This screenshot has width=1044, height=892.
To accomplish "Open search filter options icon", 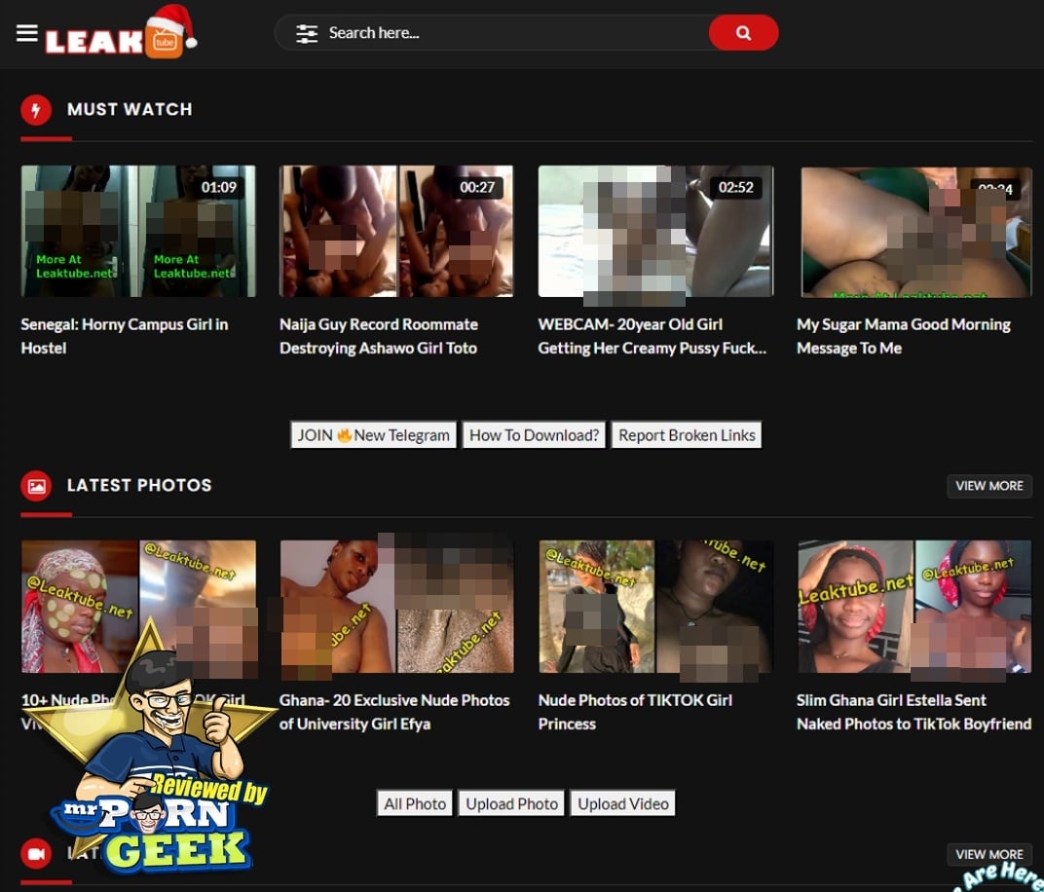I will pos(307,33).
